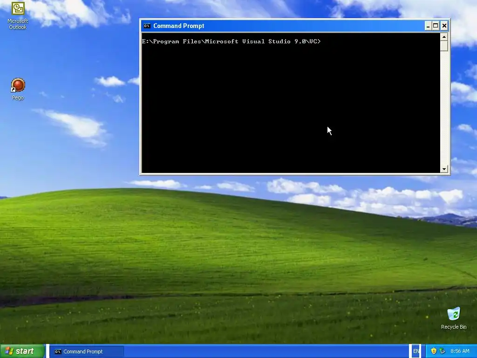This screenshot has width=477, height=358.
Task: Open the Command Prompt title bar icon menu
Action: click(147, 26)
